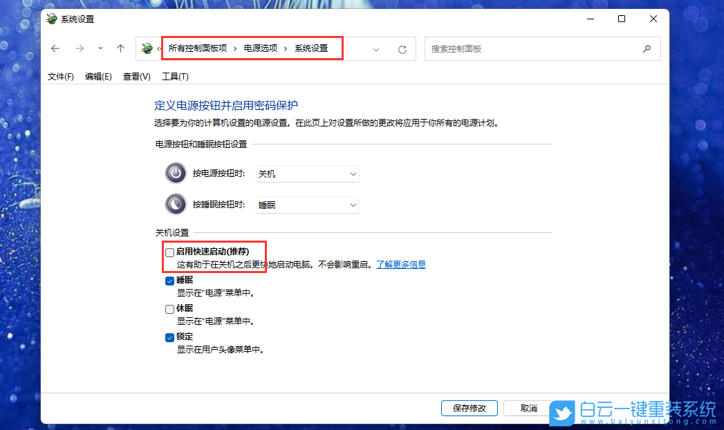The width and height of the screenshot is (724, 430).
Task: Click the sleep button icon next to 按睡眠按钮时
Action: pyautogui.click(x=175, y=204)
